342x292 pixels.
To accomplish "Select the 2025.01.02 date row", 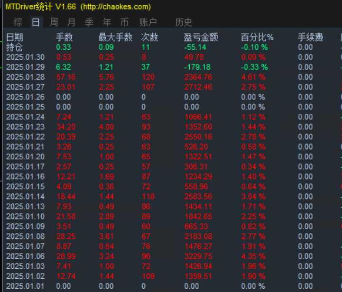I will pos(25,276).
